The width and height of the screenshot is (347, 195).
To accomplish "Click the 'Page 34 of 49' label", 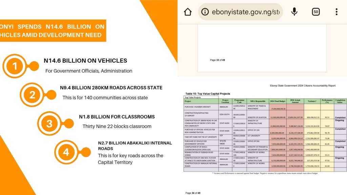I will [x=193, y=193].
